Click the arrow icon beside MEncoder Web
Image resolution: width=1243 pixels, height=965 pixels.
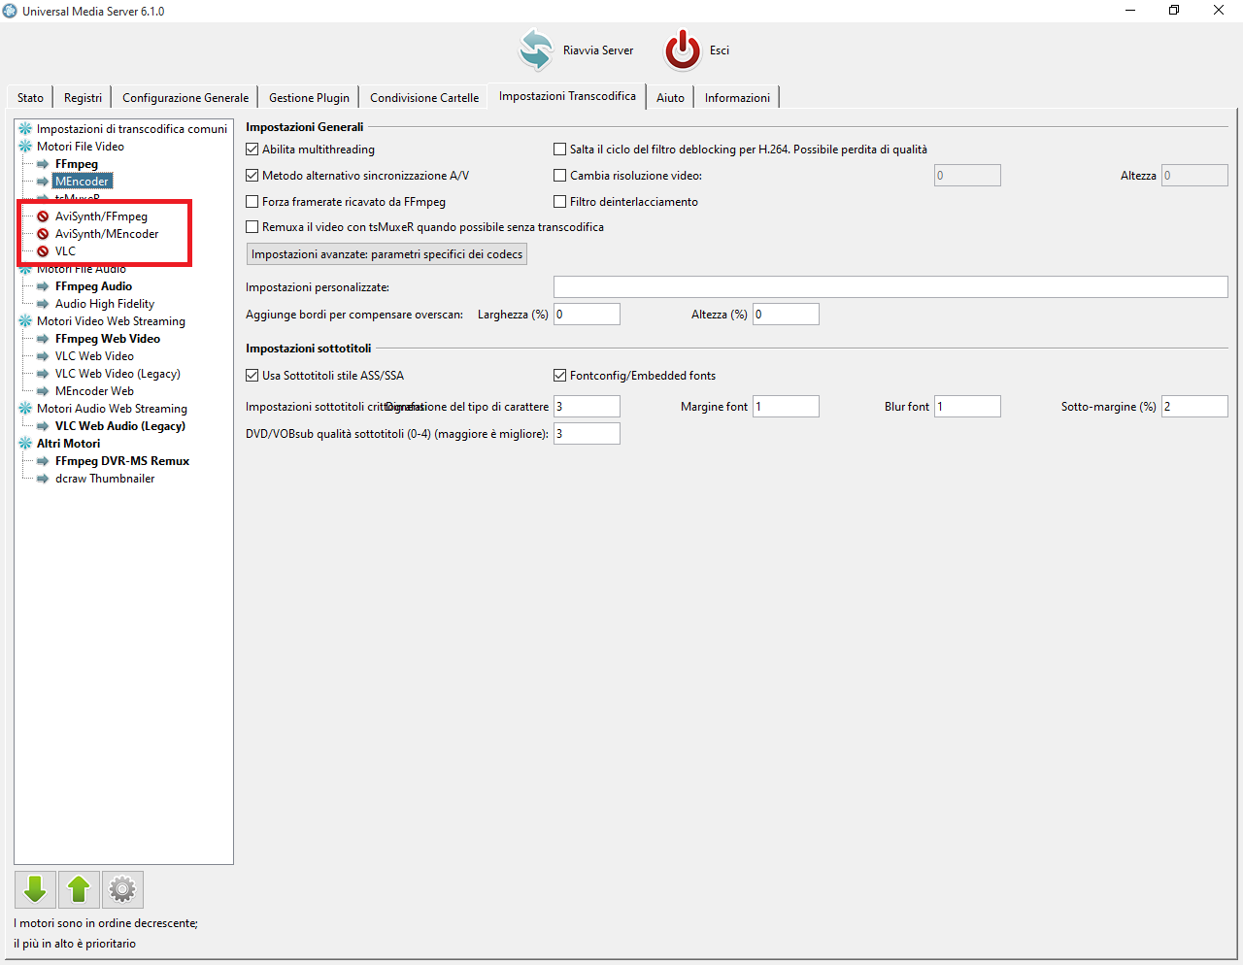coord(43,391)
